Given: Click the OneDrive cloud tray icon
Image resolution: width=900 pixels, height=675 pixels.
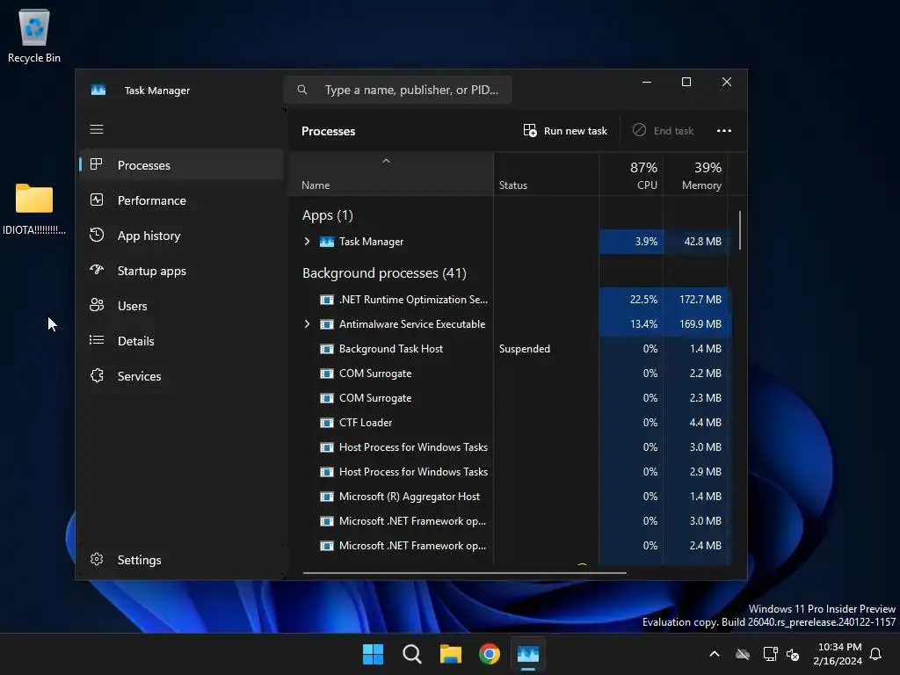Looking at the screenshot, I should pos(743,654).
